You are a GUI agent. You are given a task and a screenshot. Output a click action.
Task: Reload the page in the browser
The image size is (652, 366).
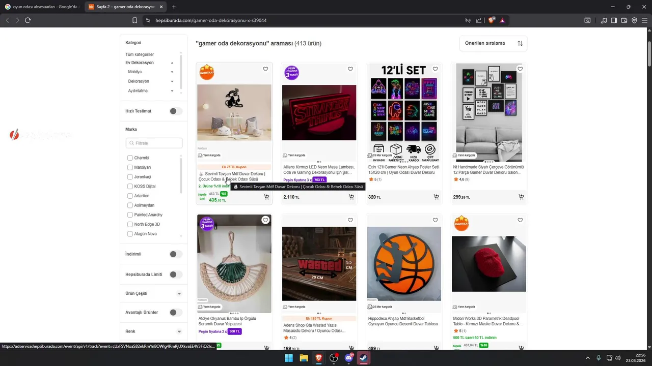(x=28, y=20)
